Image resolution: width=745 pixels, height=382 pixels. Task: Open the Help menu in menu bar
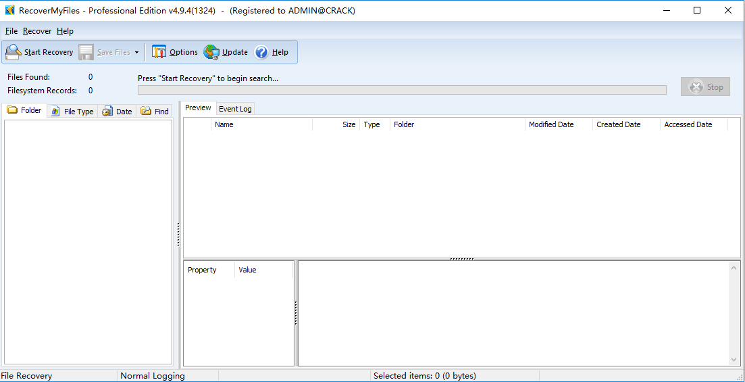tap(65, 31)
